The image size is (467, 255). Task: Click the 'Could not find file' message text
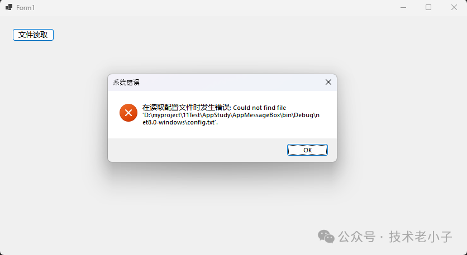tap(259, 108)
